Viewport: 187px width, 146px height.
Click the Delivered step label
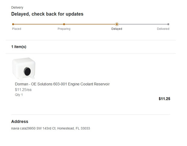pyautogui.click(x=163, y=29)
